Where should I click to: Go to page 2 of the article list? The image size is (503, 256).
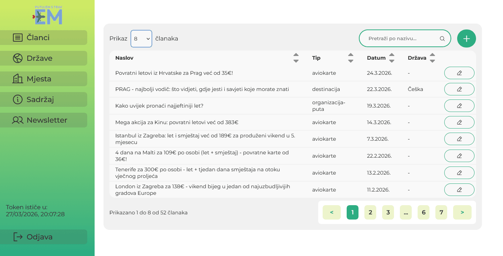tap(370, 212)
